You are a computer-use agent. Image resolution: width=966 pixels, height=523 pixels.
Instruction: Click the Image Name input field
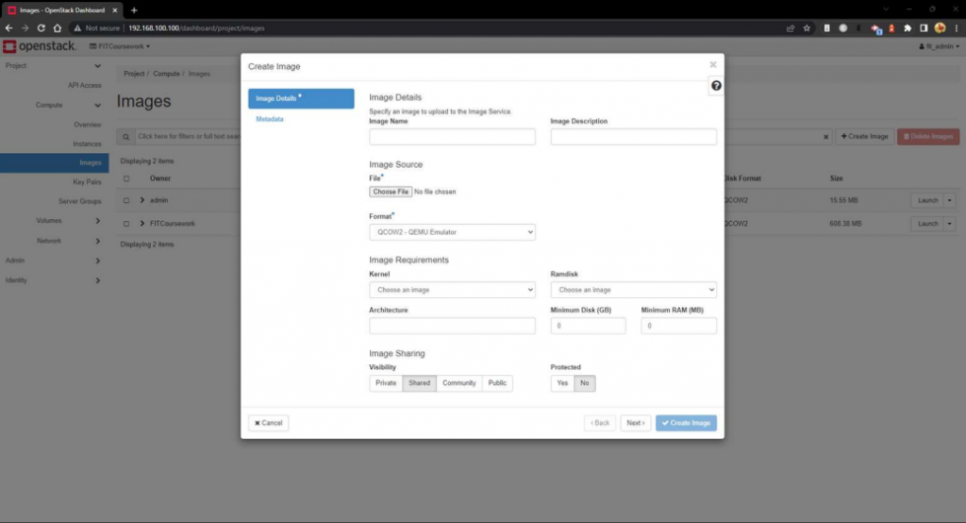point(452,137)
